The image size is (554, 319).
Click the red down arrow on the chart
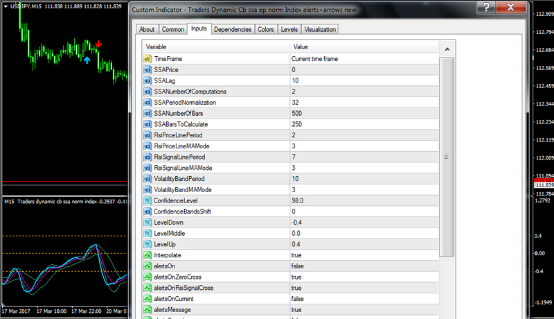[98, 44]
